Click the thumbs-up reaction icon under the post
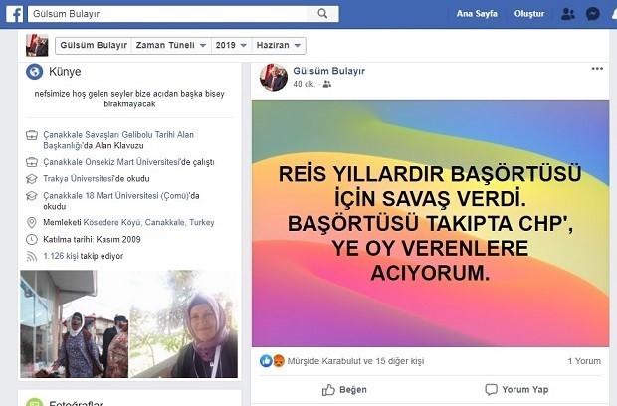This screenshot has width=617, height=406. tap(266, 361)
